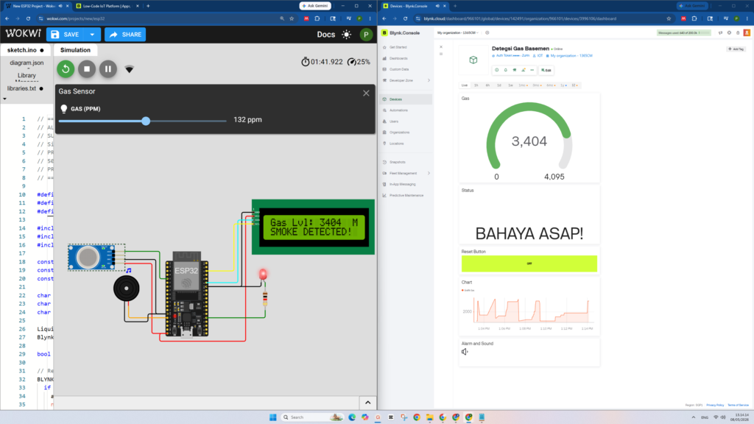The image size is (754, 424).
Task: Toggle Wokwi light/dark theme sun icon
Action: (x=346, y=35)
